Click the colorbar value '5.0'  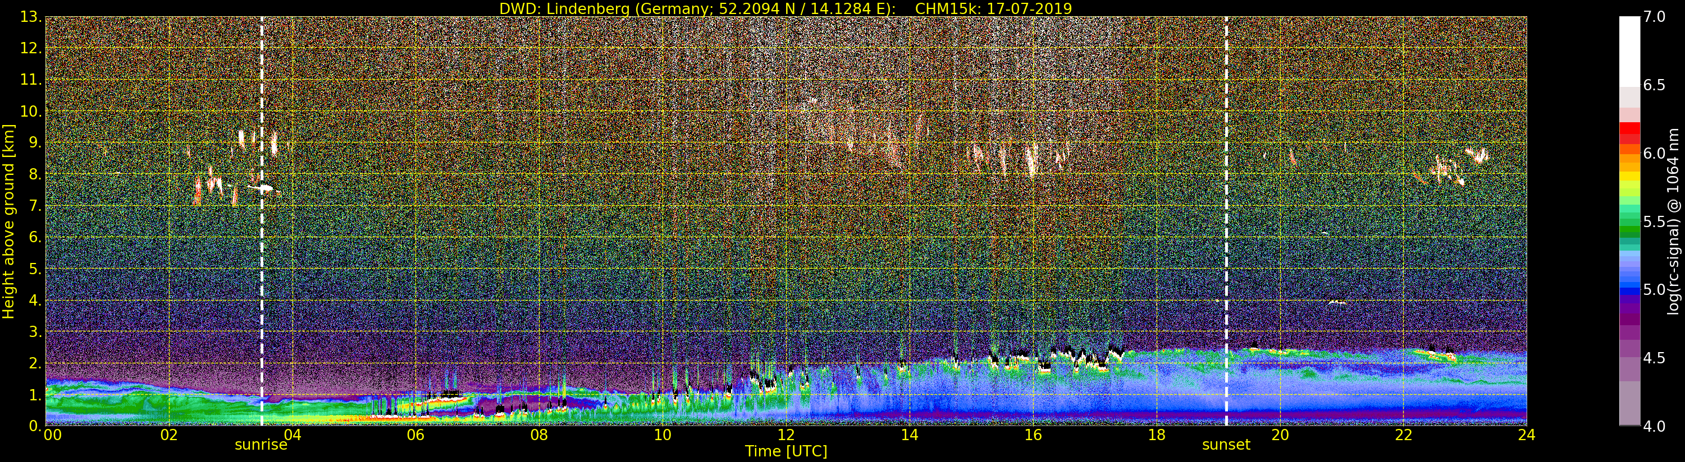pos(1654,289)
